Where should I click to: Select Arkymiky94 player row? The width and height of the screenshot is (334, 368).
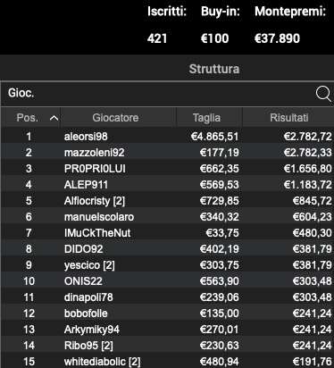[x=167, y=330]
